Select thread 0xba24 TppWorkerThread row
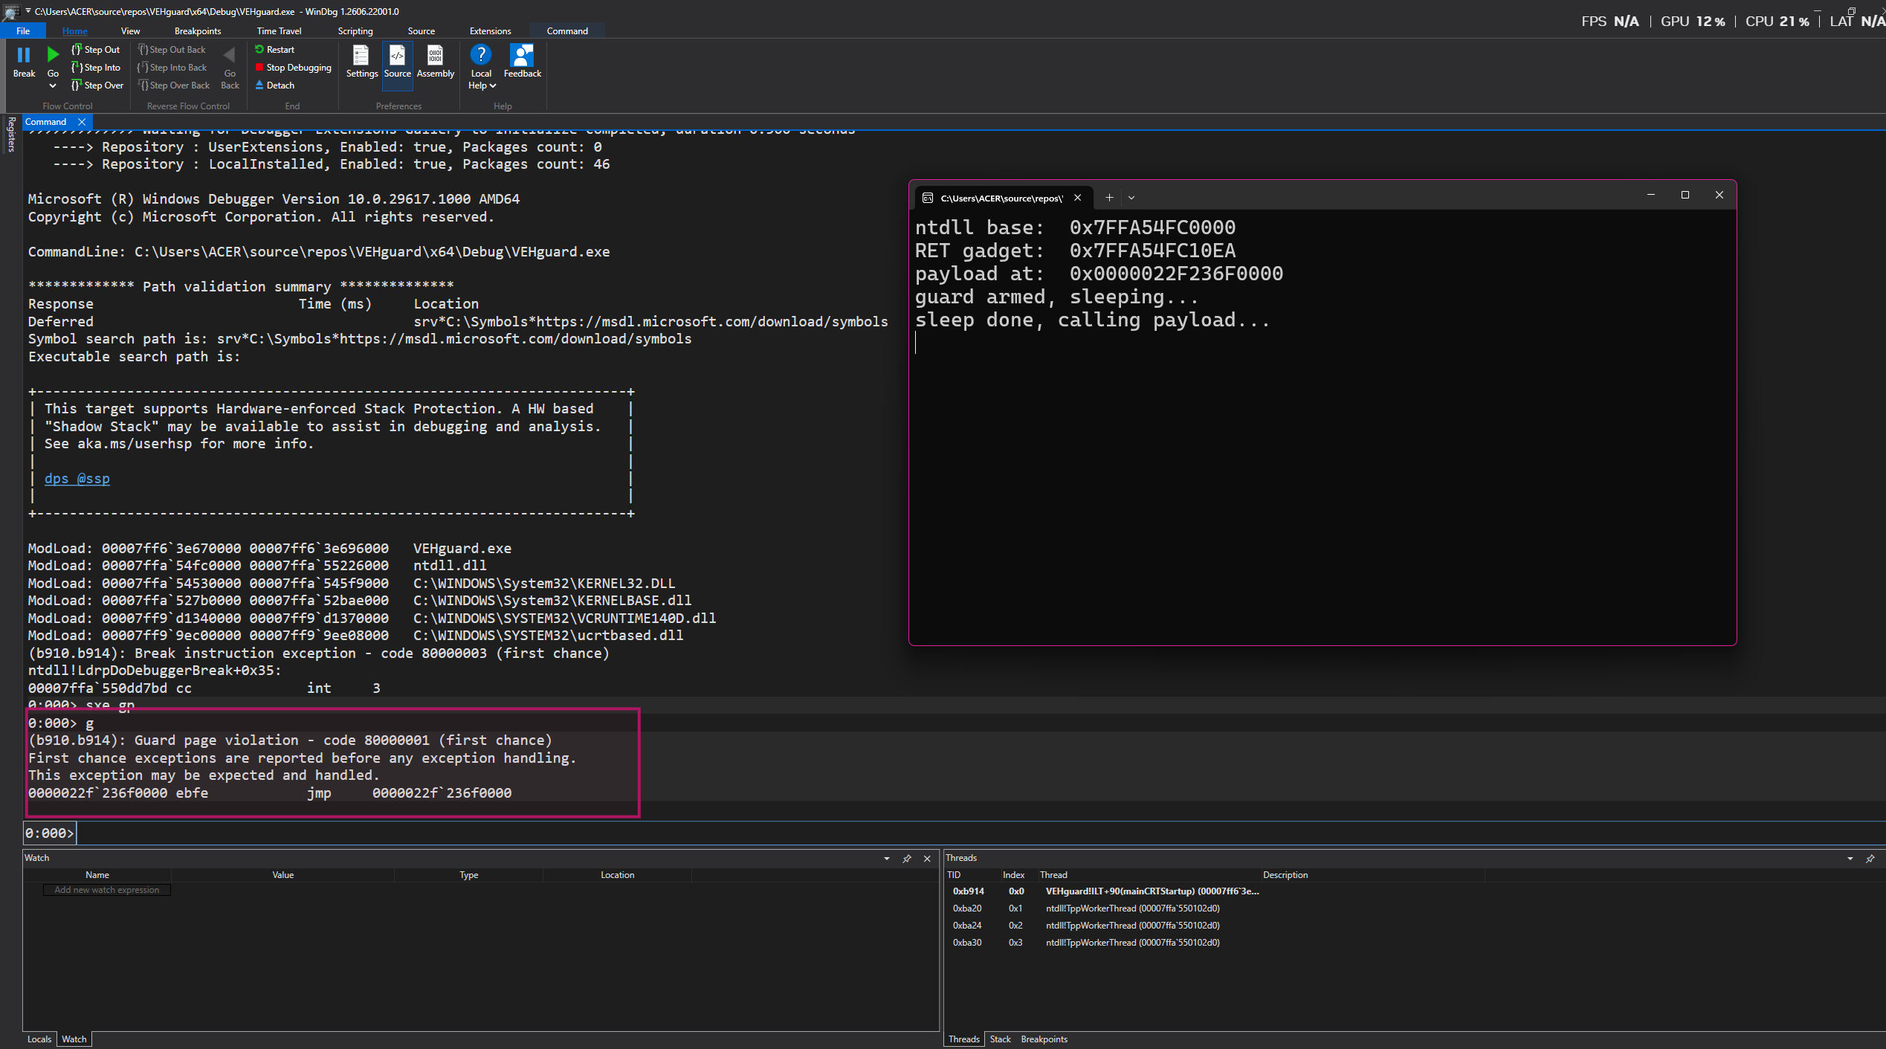This screenshot has height=1049, width=1886. [1085, 925]
